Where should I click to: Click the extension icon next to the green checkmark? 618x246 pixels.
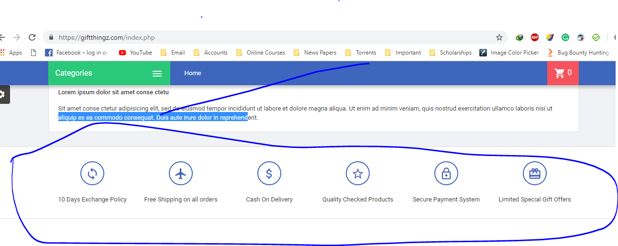(x=581, y=37)
